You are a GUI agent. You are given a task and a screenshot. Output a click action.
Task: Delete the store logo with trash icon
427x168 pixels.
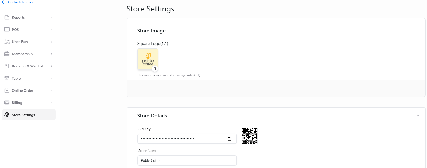coord(155,69)
